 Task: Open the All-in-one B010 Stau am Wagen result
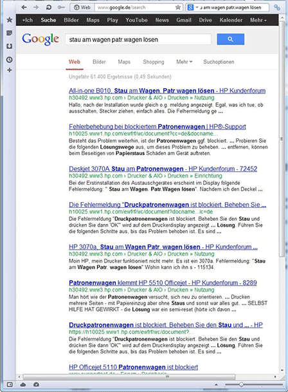[x=167, y=91]
